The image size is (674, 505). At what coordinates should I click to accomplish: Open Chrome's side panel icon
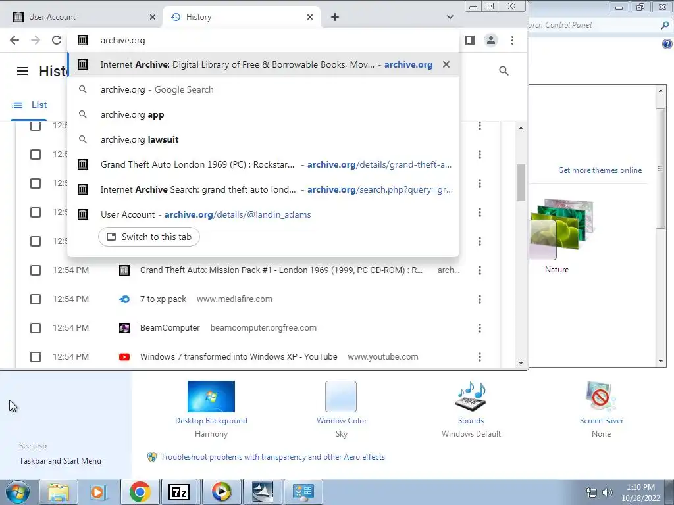470,40
